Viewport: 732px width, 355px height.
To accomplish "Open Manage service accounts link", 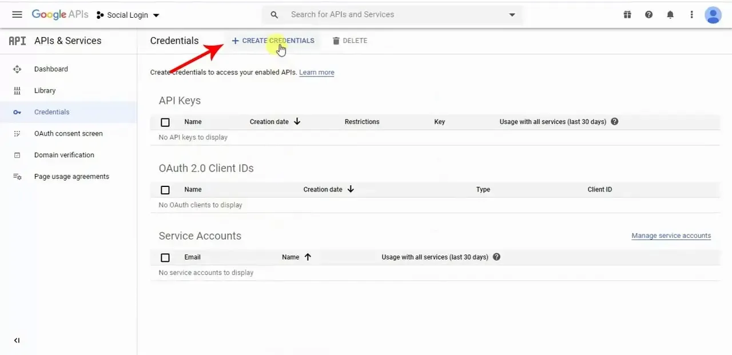I will tap(671, 236).
